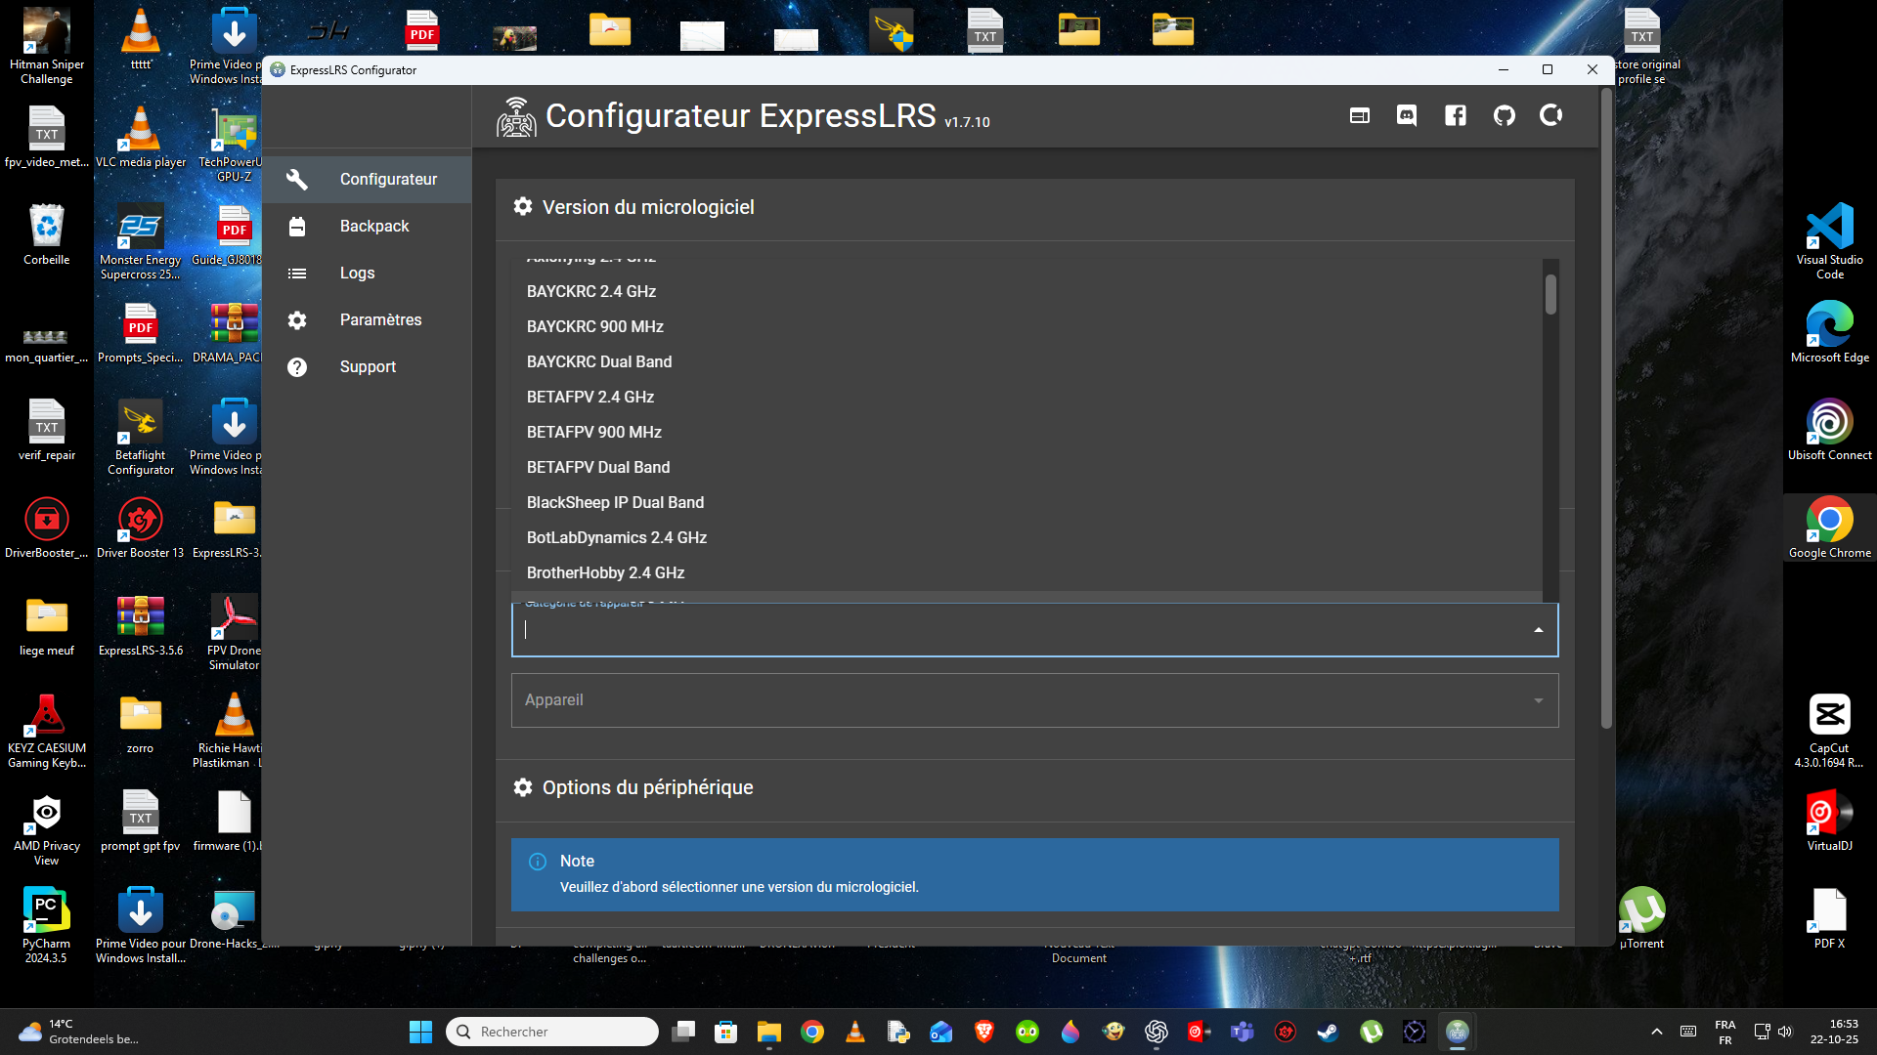Viewport: 1877px width, 1055px height.
Task: Click the dropdown list scrollbar thumb
Action: 1550,294
